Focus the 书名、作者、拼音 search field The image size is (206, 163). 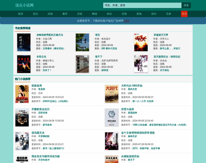click(x=142, y=5)
